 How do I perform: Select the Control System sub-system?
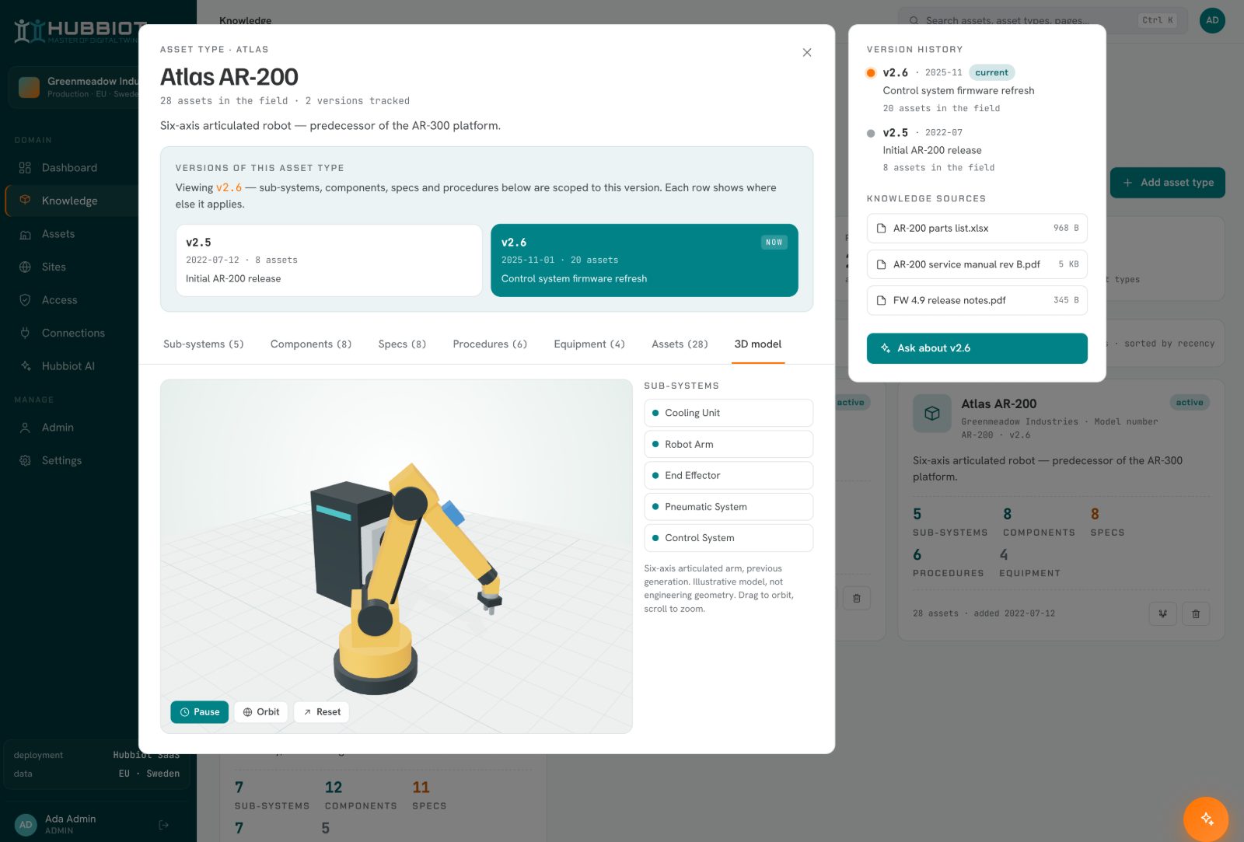729,538
